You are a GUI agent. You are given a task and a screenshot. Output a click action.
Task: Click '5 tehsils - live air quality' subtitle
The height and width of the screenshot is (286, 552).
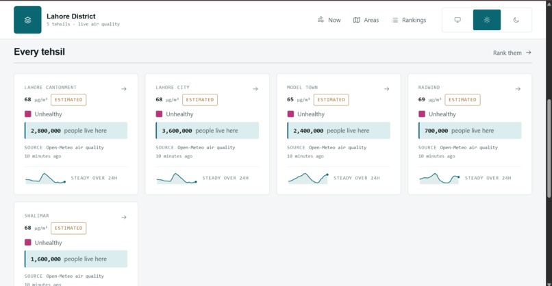83,24
